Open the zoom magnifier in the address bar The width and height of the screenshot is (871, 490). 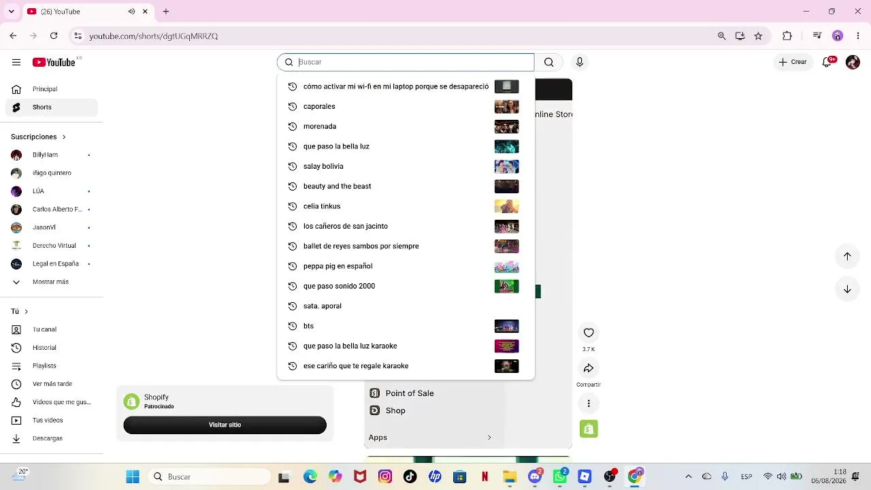point(721,36)
